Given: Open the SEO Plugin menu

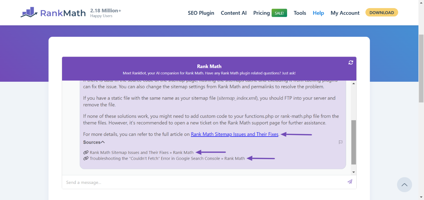Looking at the screenshot, I should click(x=201, y=13).
